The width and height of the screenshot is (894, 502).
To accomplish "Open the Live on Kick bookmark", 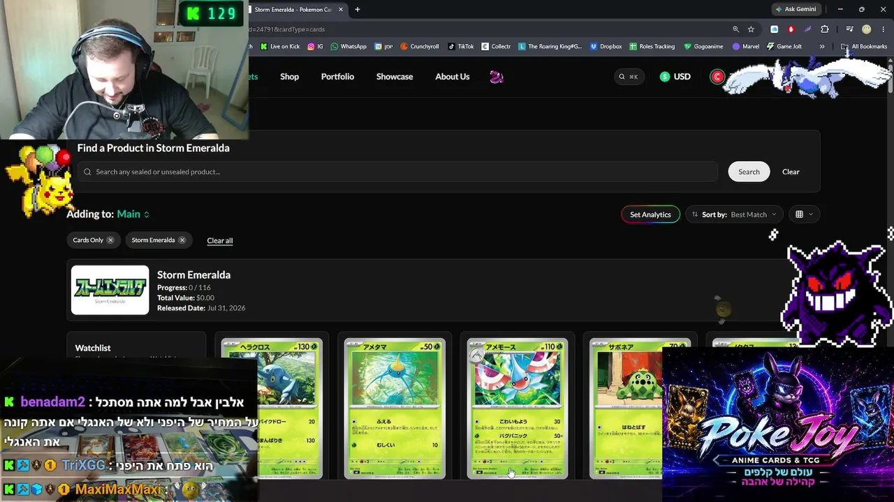I will (x=279, y=47).
